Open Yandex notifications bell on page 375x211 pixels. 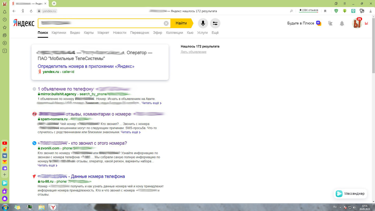click(342, 23)
